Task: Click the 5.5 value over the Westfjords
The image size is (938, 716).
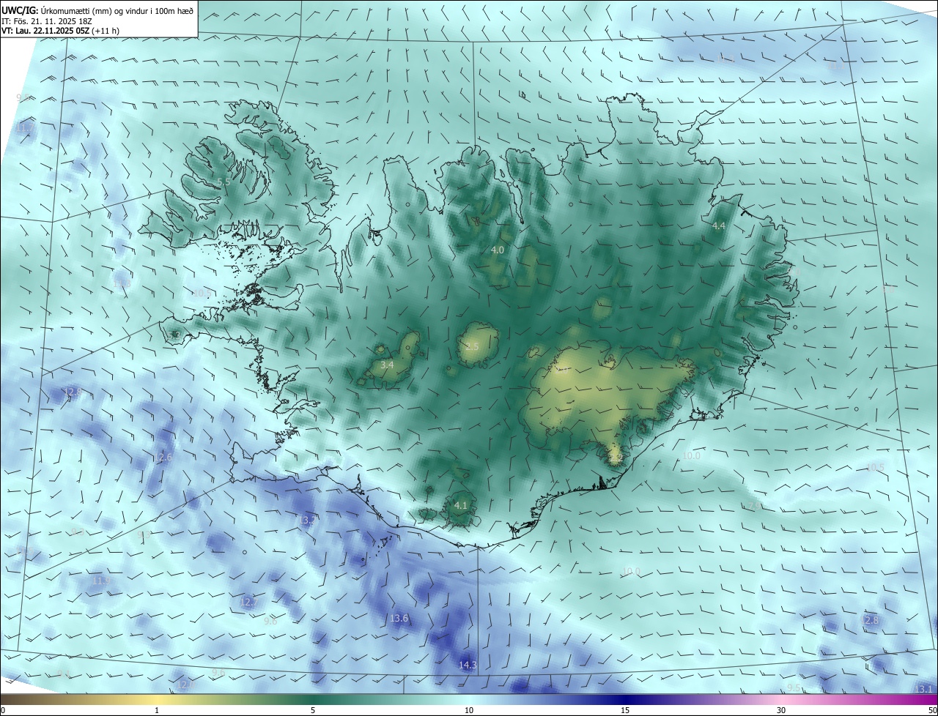Action: point(224,182)
